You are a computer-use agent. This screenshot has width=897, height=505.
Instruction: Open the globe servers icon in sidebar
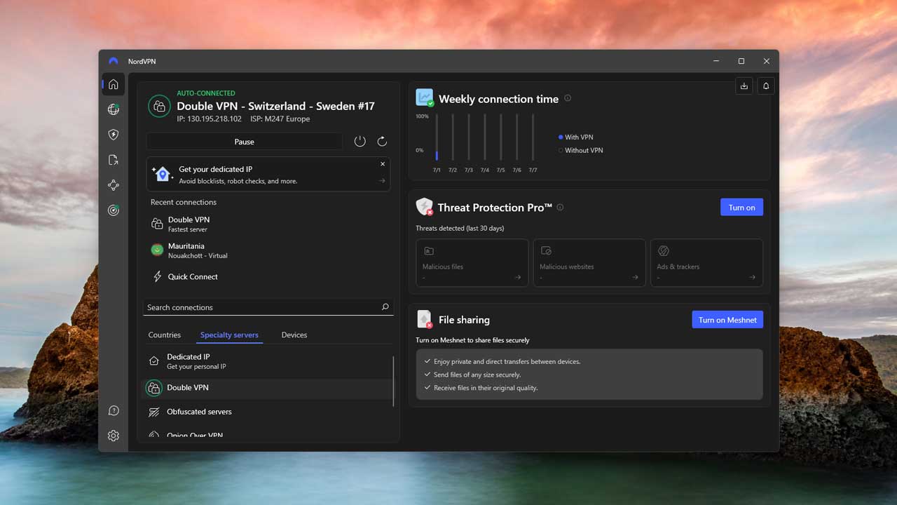click(114, 109)
